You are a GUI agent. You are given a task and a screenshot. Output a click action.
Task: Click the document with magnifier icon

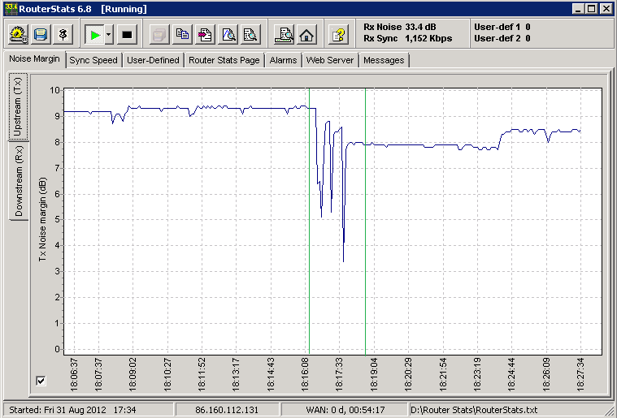250,35
